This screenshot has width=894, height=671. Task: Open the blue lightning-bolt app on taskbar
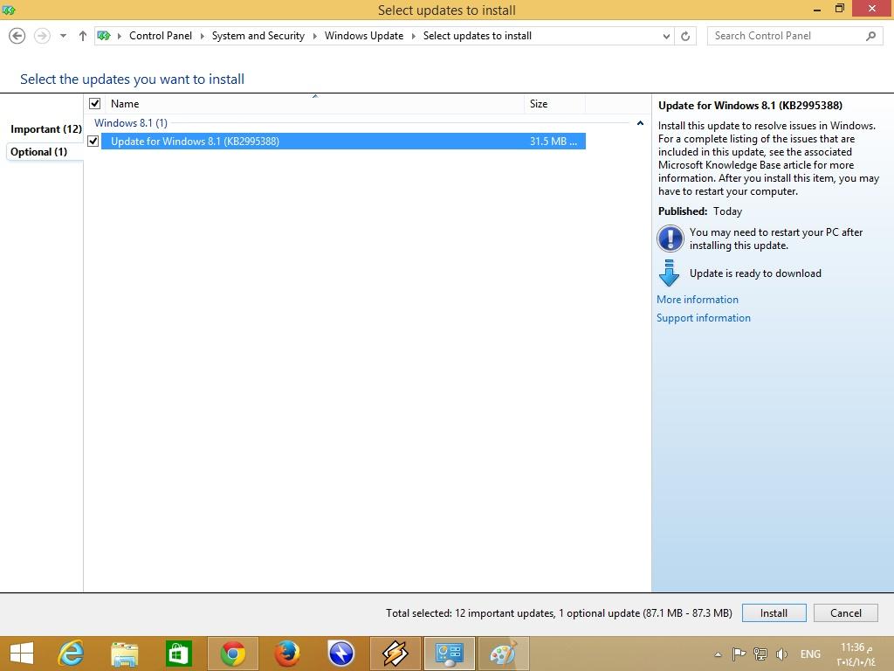pyautogui.click(x=341, y=654)
